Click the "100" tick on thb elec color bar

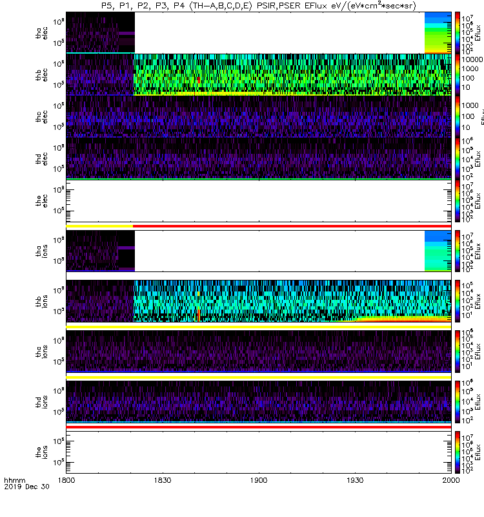click(x=468, y=78)
